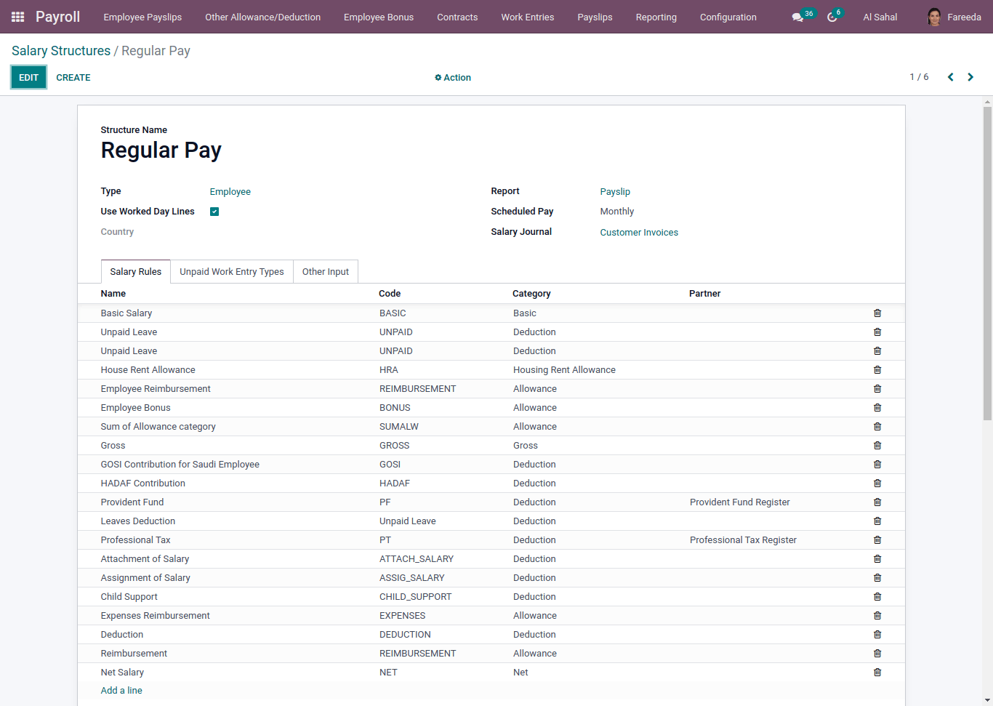Remove the Provident Fund rule via trash

(x=877, y=502)
